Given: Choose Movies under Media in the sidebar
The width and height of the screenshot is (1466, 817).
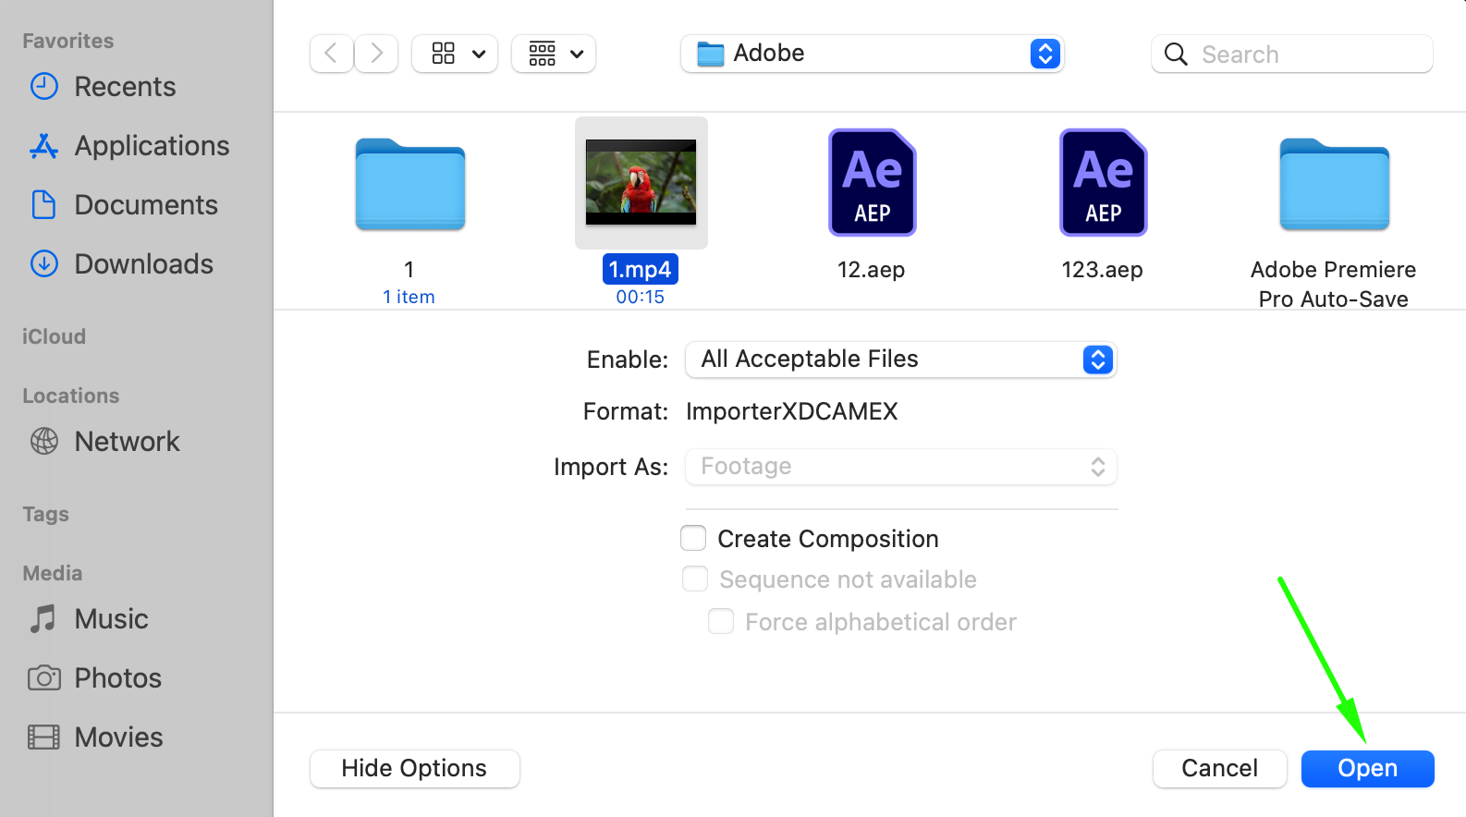Looking at the screenshot, I should coord(118,738).
